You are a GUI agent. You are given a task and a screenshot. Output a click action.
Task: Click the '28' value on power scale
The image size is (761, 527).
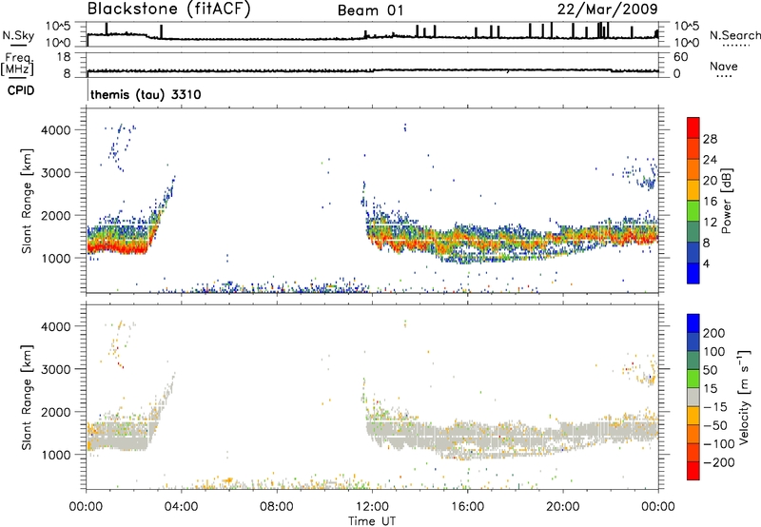710,139
